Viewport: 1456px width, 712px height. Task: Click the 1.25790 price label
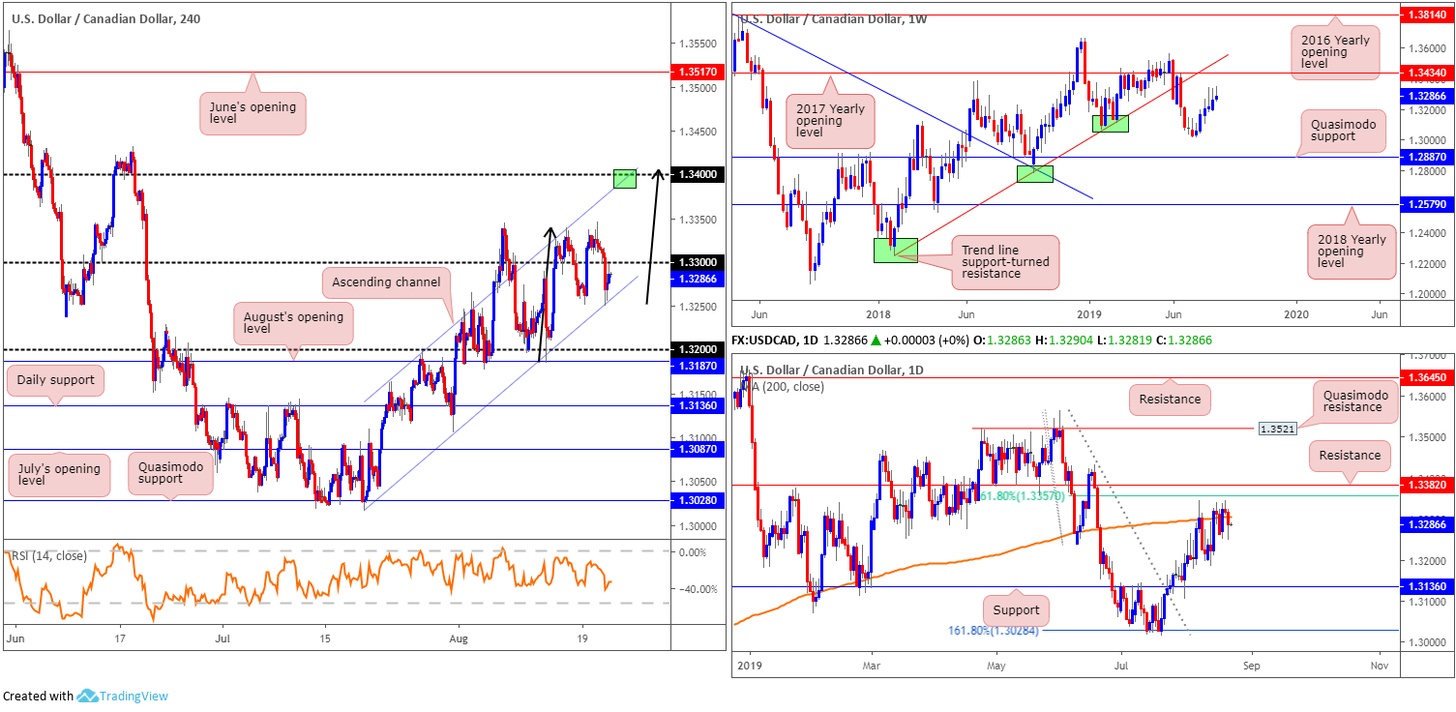coord(1428,204)
